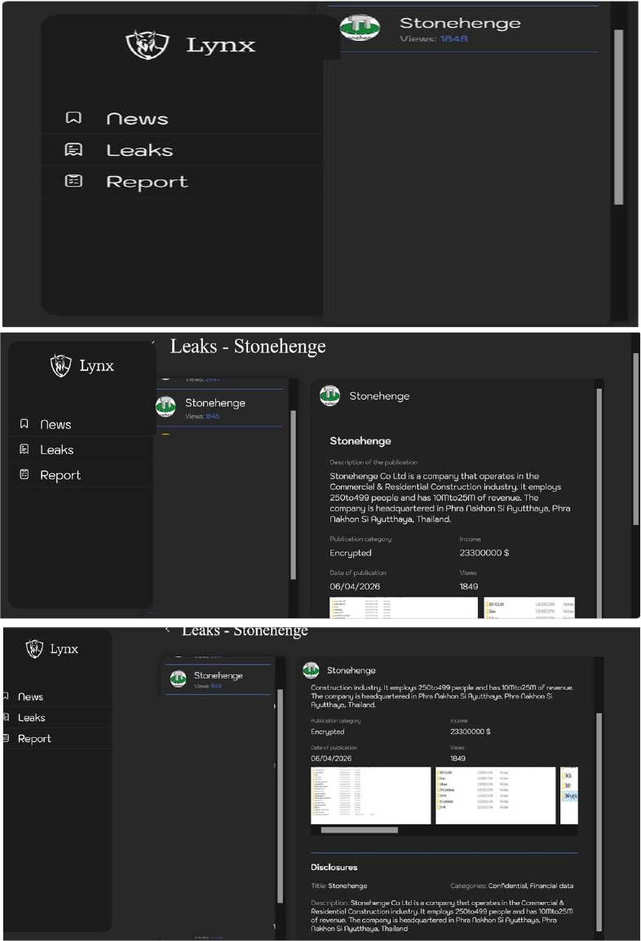The width and height of the screenshot is (641, 941).
Task: Click the News bookmark icon in the topmost sidebar
Action: click(73, 118)
